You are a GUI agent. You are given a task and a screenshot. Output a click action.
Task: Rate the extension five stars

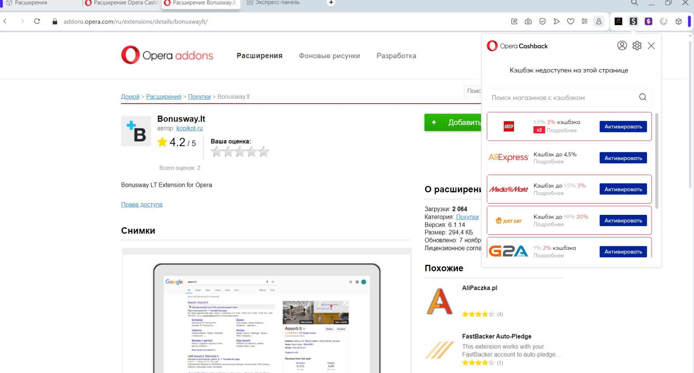pyautogui.click(x=264, y=152)
